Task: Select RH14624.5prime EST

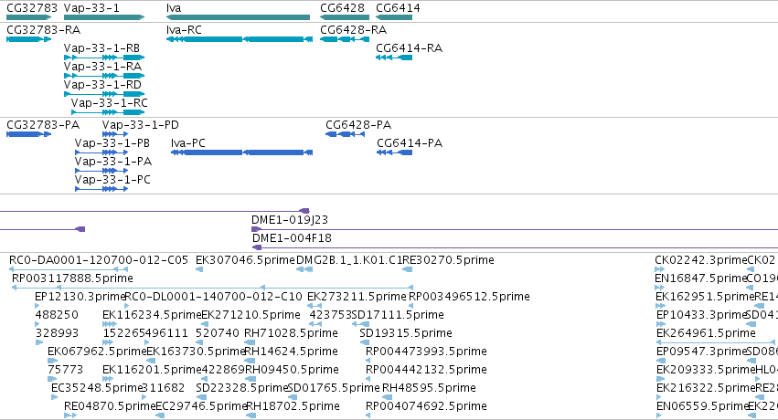Action: pos(250,361)
